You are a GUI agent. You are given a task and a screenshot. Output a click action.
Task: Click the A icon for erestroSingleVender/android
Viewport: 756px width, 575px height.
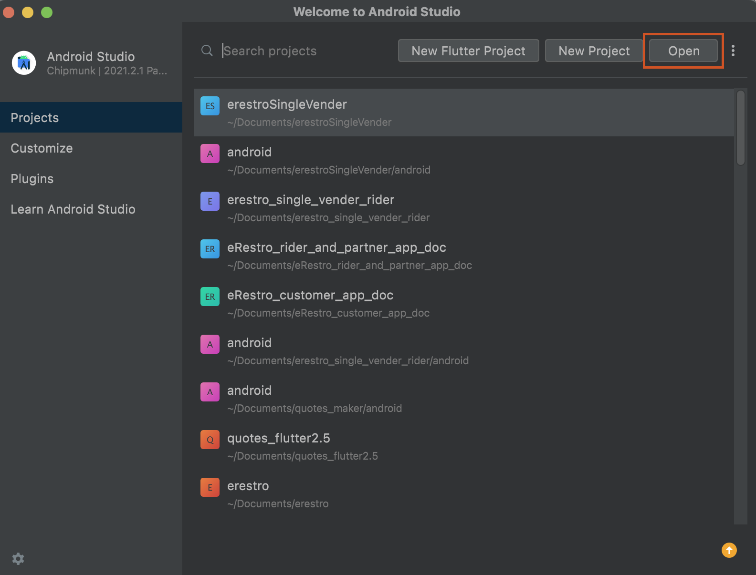click(x=210, y=154)
